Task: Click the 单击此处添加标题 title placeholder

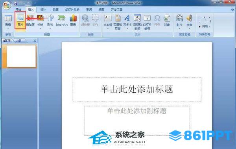Action: (x=137, y=89)
